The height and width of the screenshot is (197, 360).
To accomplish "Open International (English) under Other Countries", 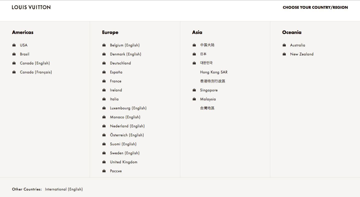I will tap(64, 189).
